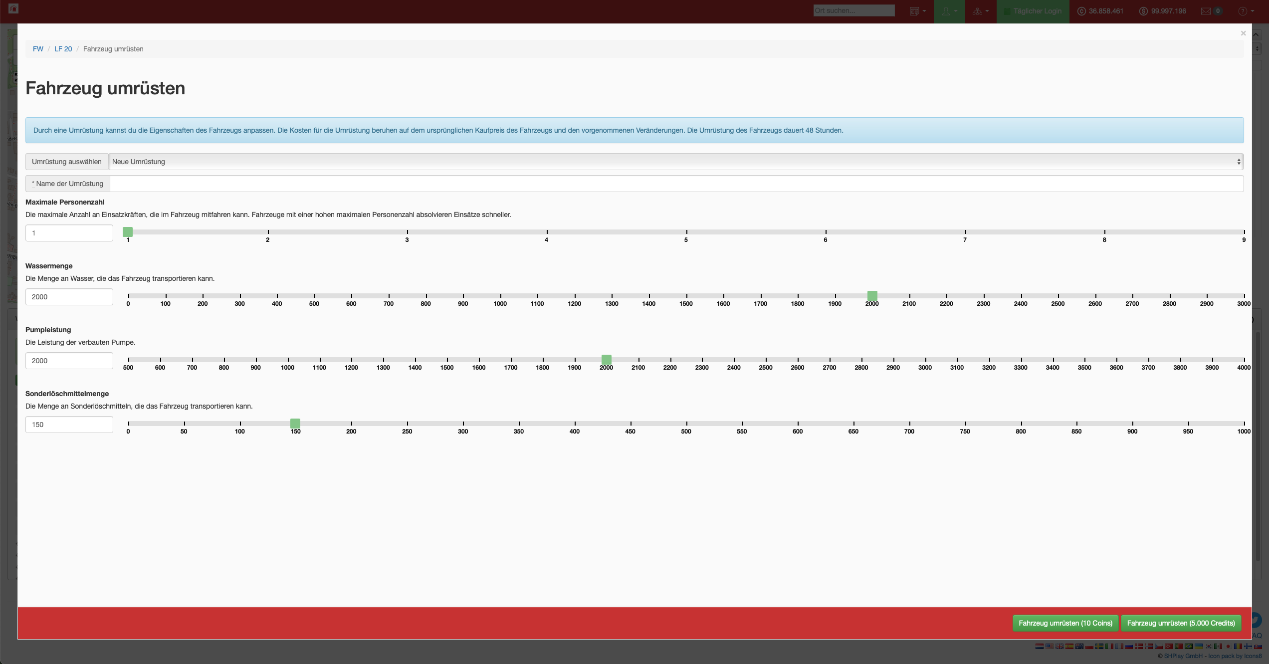Click the Ort suchen search field
This screenshot has width=1269, height=664.
coord(854,10)
